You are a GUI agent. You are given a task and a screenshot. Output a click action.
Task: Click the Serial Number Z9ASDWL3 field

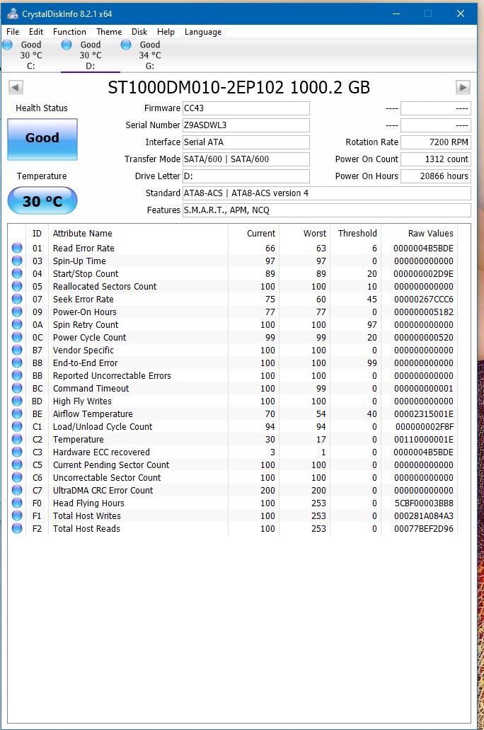[246, 125]
